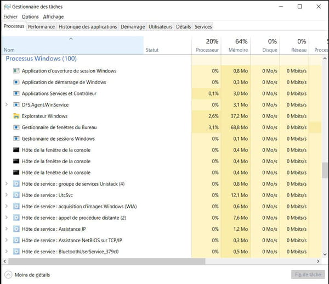Click horizontal scrollbar left arrow
This screenshot has height=284, width=329.
(5, 261)
